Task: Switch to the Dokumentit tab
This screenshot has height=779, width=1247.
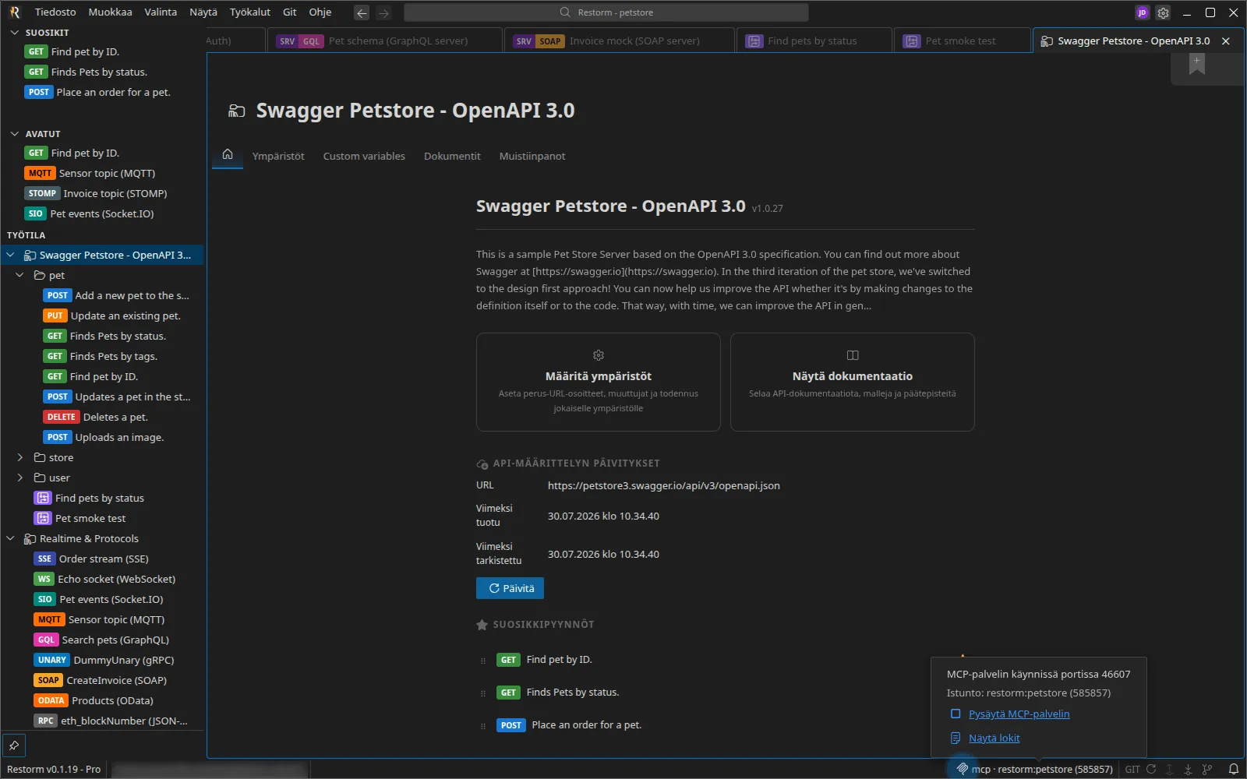Action: click(x=452, y=156)
